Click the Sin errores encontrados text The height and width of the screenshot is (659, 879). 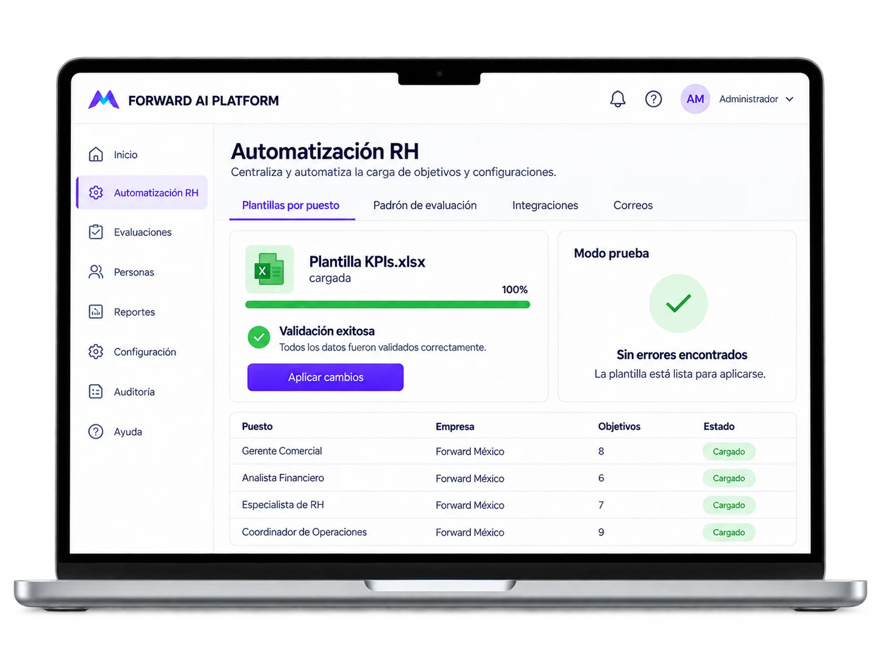682,355
